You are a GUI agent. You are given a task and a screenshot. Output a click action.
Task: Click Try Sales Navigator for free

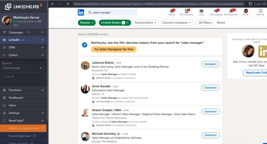114,49
